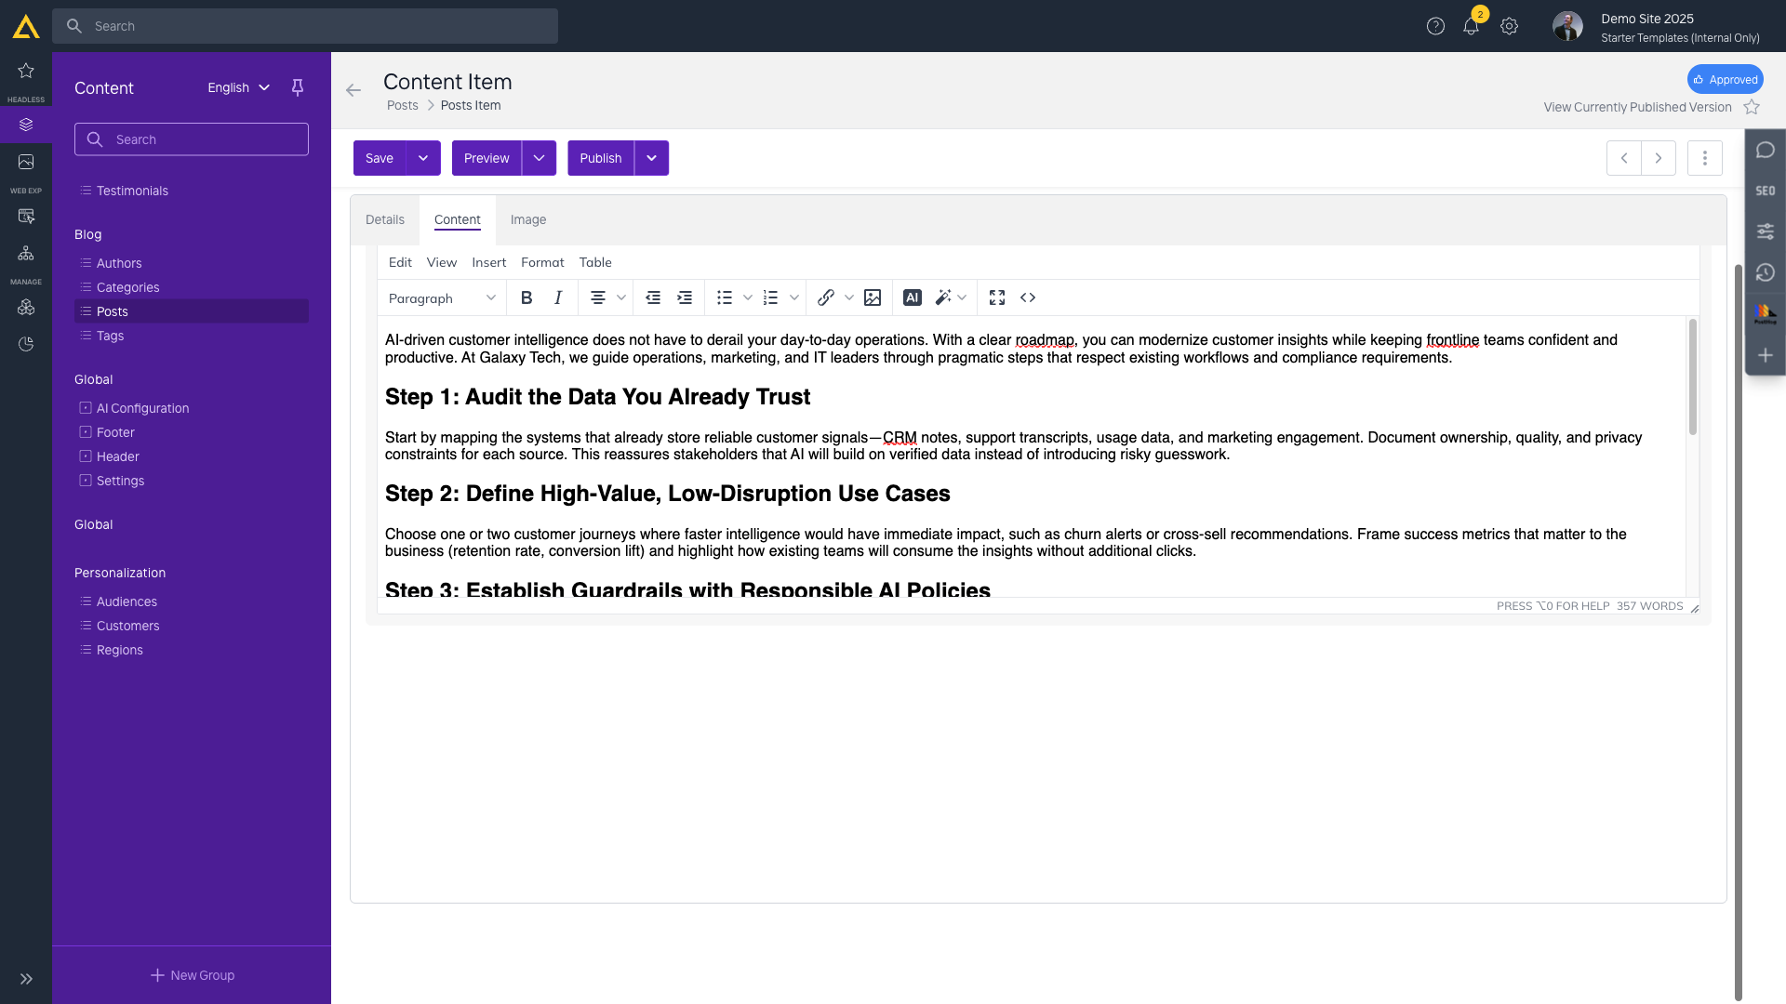Image resolution: width=1786 pixels, height=1004 pixels.
Task: Click the Save button
Action: pyautogui.click(x=380, y=158)
